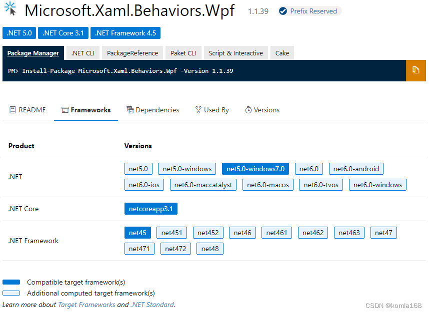Click the blue compatible framework legend swatch
429x313 pixels.
pos(11,282)
